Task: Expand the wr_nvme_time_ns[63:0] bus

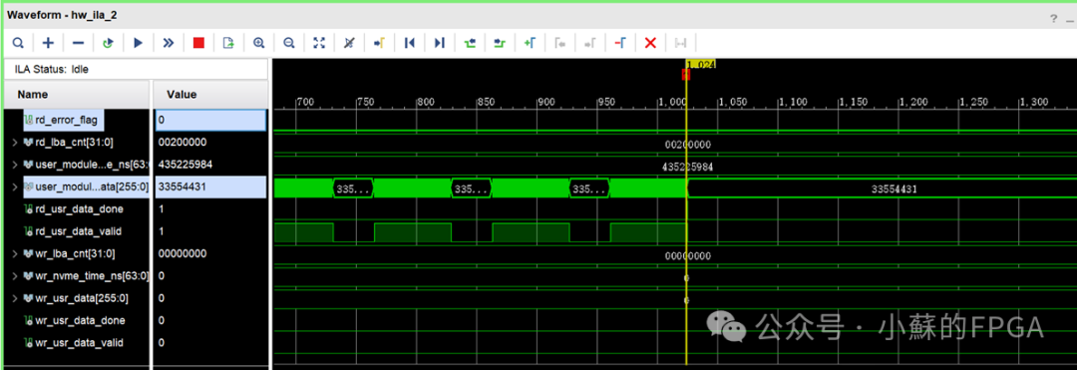Action: 14,276
